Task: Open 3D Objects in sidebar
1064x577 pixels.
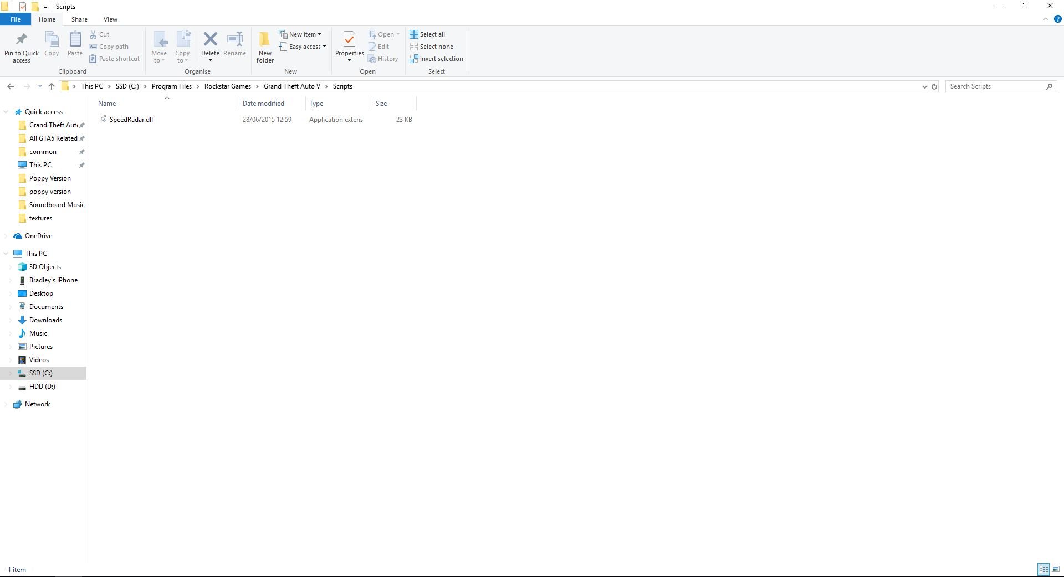Action: 45,267
